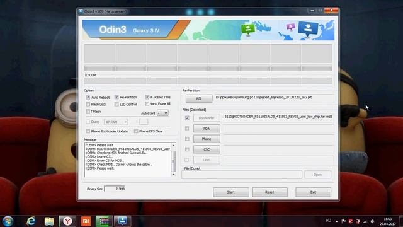Click the message log scrollbar thumb
Image resolution: width=403 pixels, height=227 pixels.
point(173,161)
